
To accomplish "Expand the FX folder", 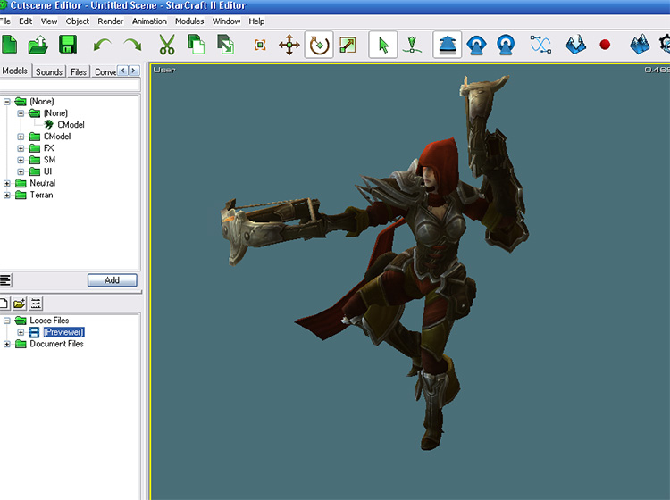I will pos(21,148).
